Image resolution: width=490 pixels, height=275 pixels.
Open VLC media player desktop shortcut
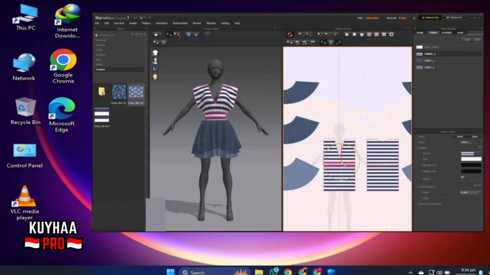pos(24,203)
